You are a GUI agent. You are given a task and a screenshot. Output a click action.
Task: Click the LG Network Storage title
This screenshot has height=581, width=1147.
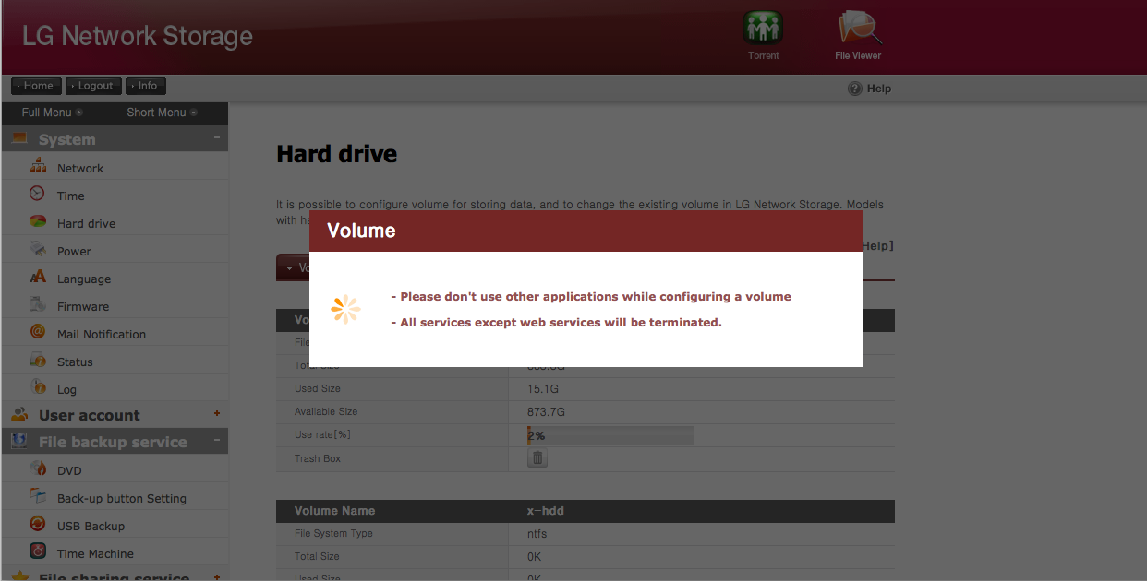point(138,36)
